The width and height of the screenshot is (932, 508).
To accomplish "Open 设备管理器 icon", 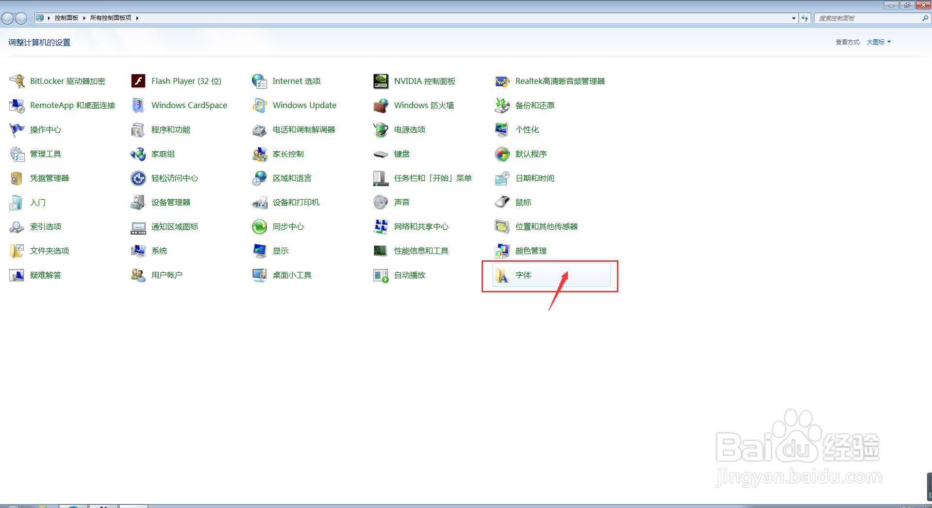I will (138, 202).
